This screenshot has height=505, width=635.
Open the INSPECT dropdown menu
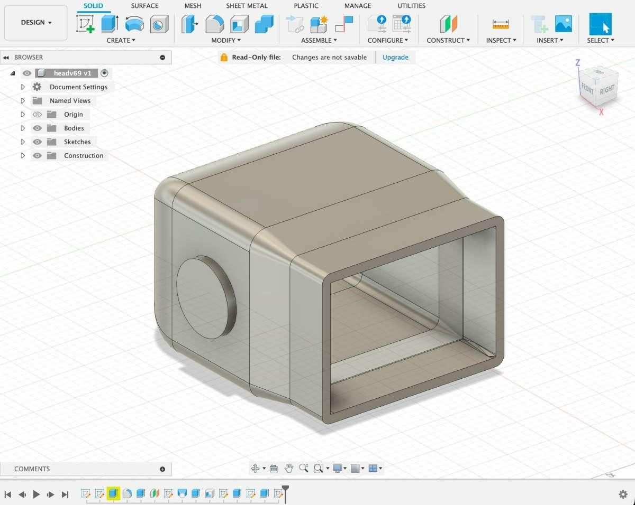[501, 40]
